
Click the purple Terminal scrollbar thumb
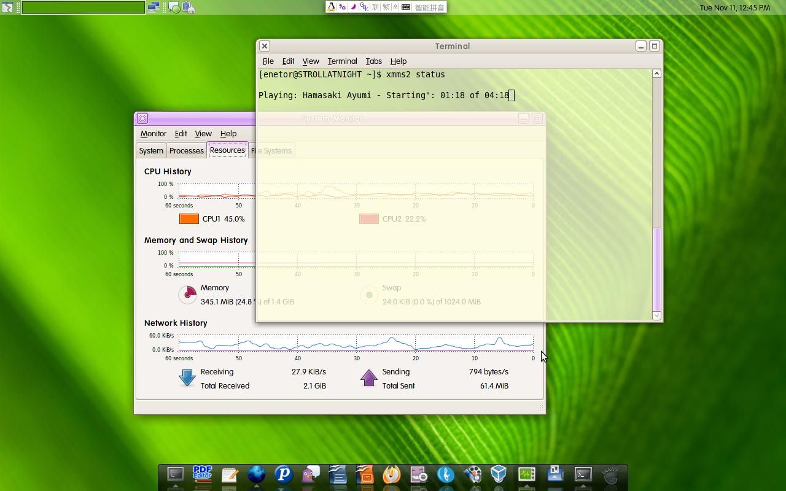(656, 269)
